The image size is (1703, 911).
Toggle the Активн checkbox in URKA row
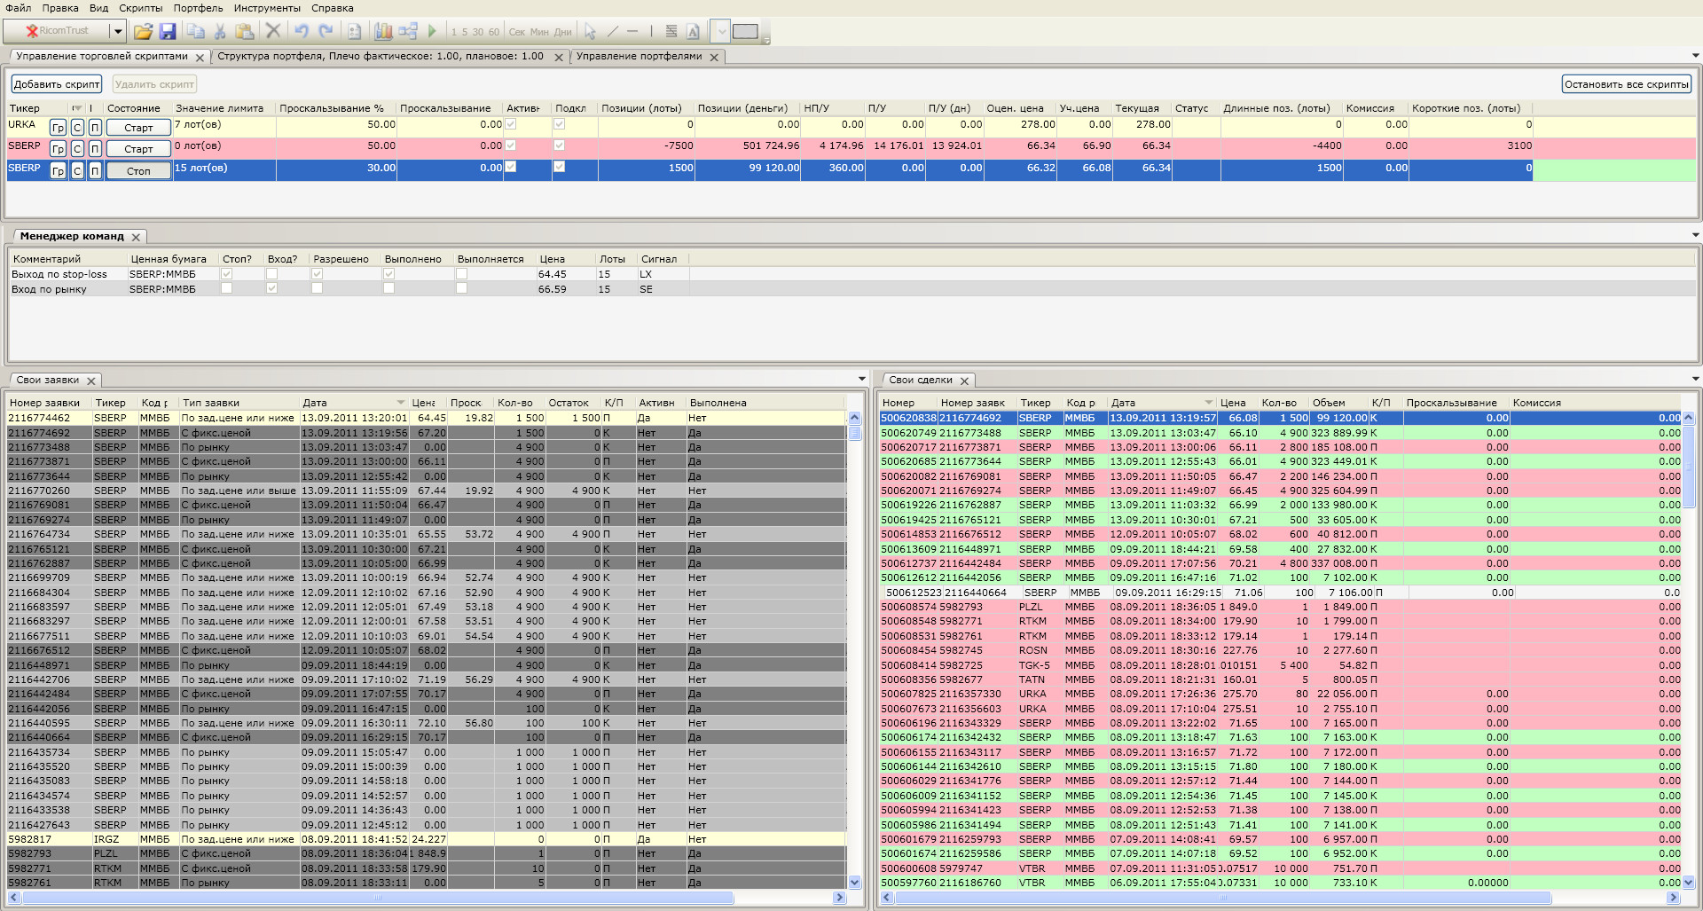coord(511,125)
